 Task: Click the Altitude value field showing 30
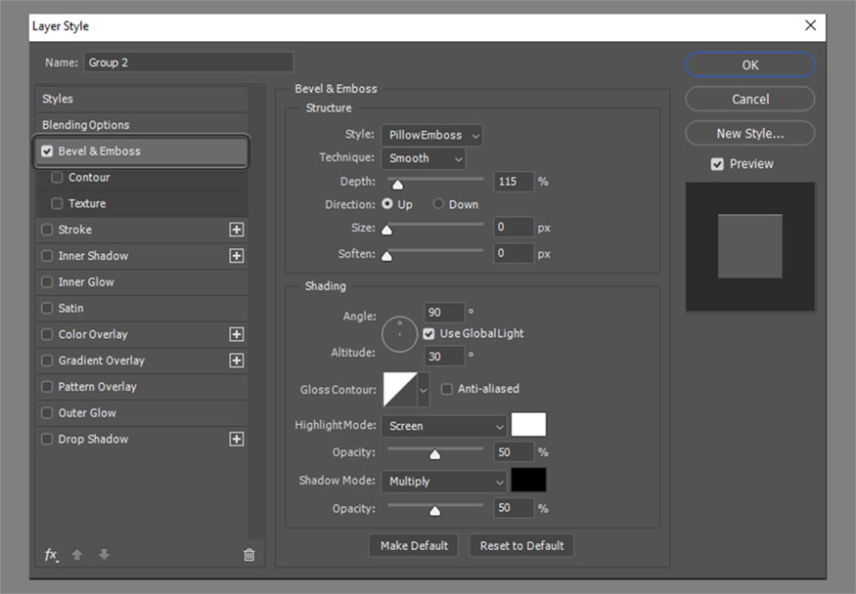[x=444, y=357]
